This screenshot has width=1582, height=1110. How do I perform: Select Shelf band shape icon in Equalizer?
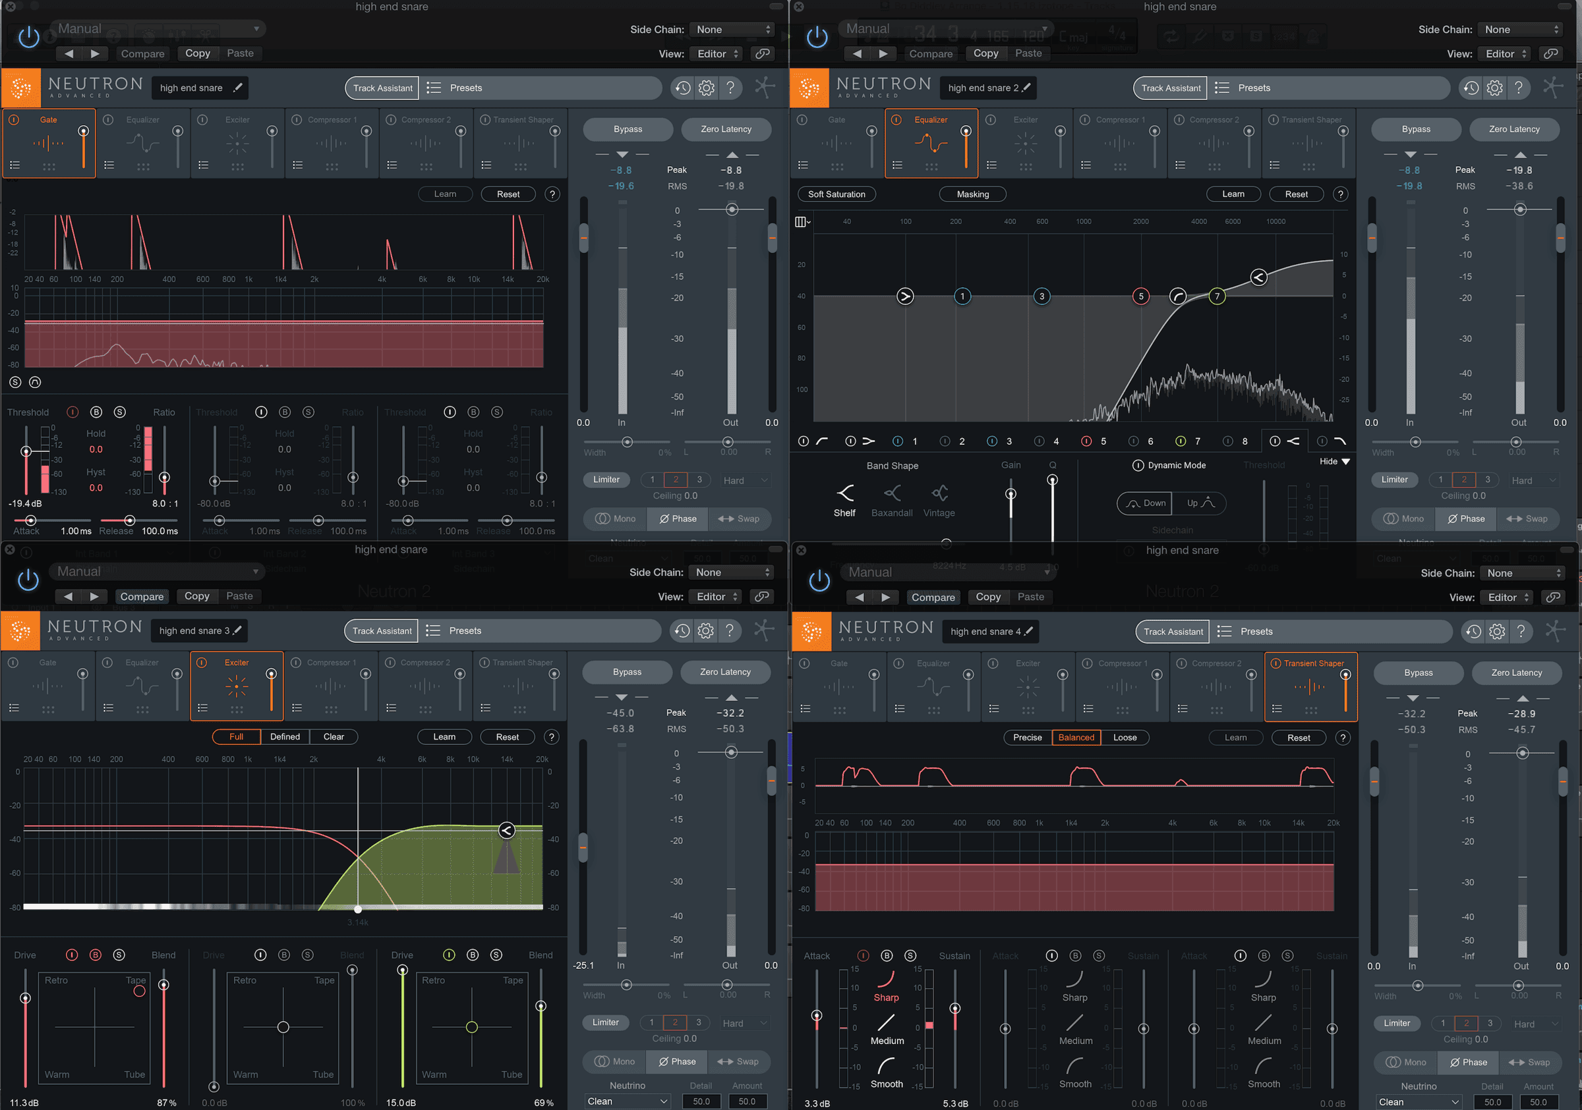(845, 493)
